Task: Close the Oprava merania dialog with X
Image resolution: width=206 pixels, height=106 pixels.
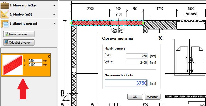Action: tap(160, 38)
